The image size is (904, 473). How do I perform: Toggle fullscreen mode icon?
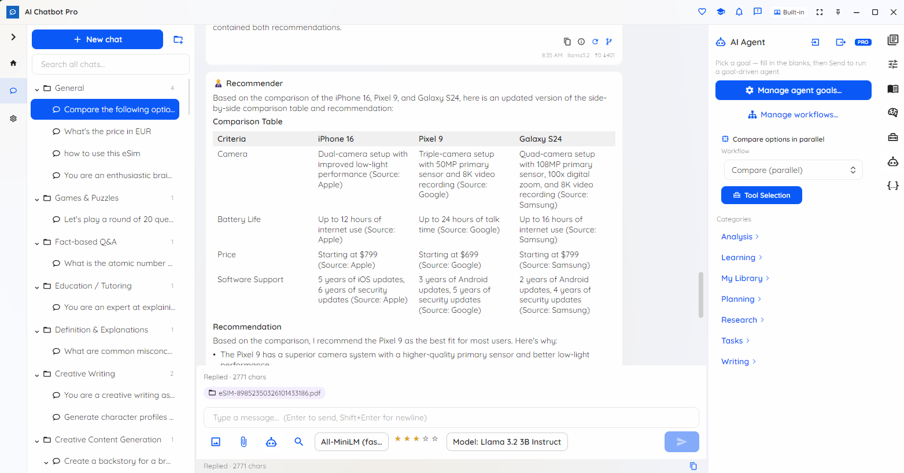[x=820, y=12]
